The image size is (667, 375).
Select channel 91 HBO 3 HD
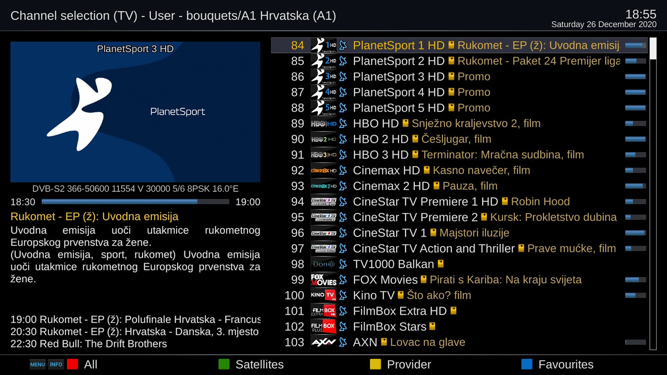pyautogui.click(x=459, y=155)
